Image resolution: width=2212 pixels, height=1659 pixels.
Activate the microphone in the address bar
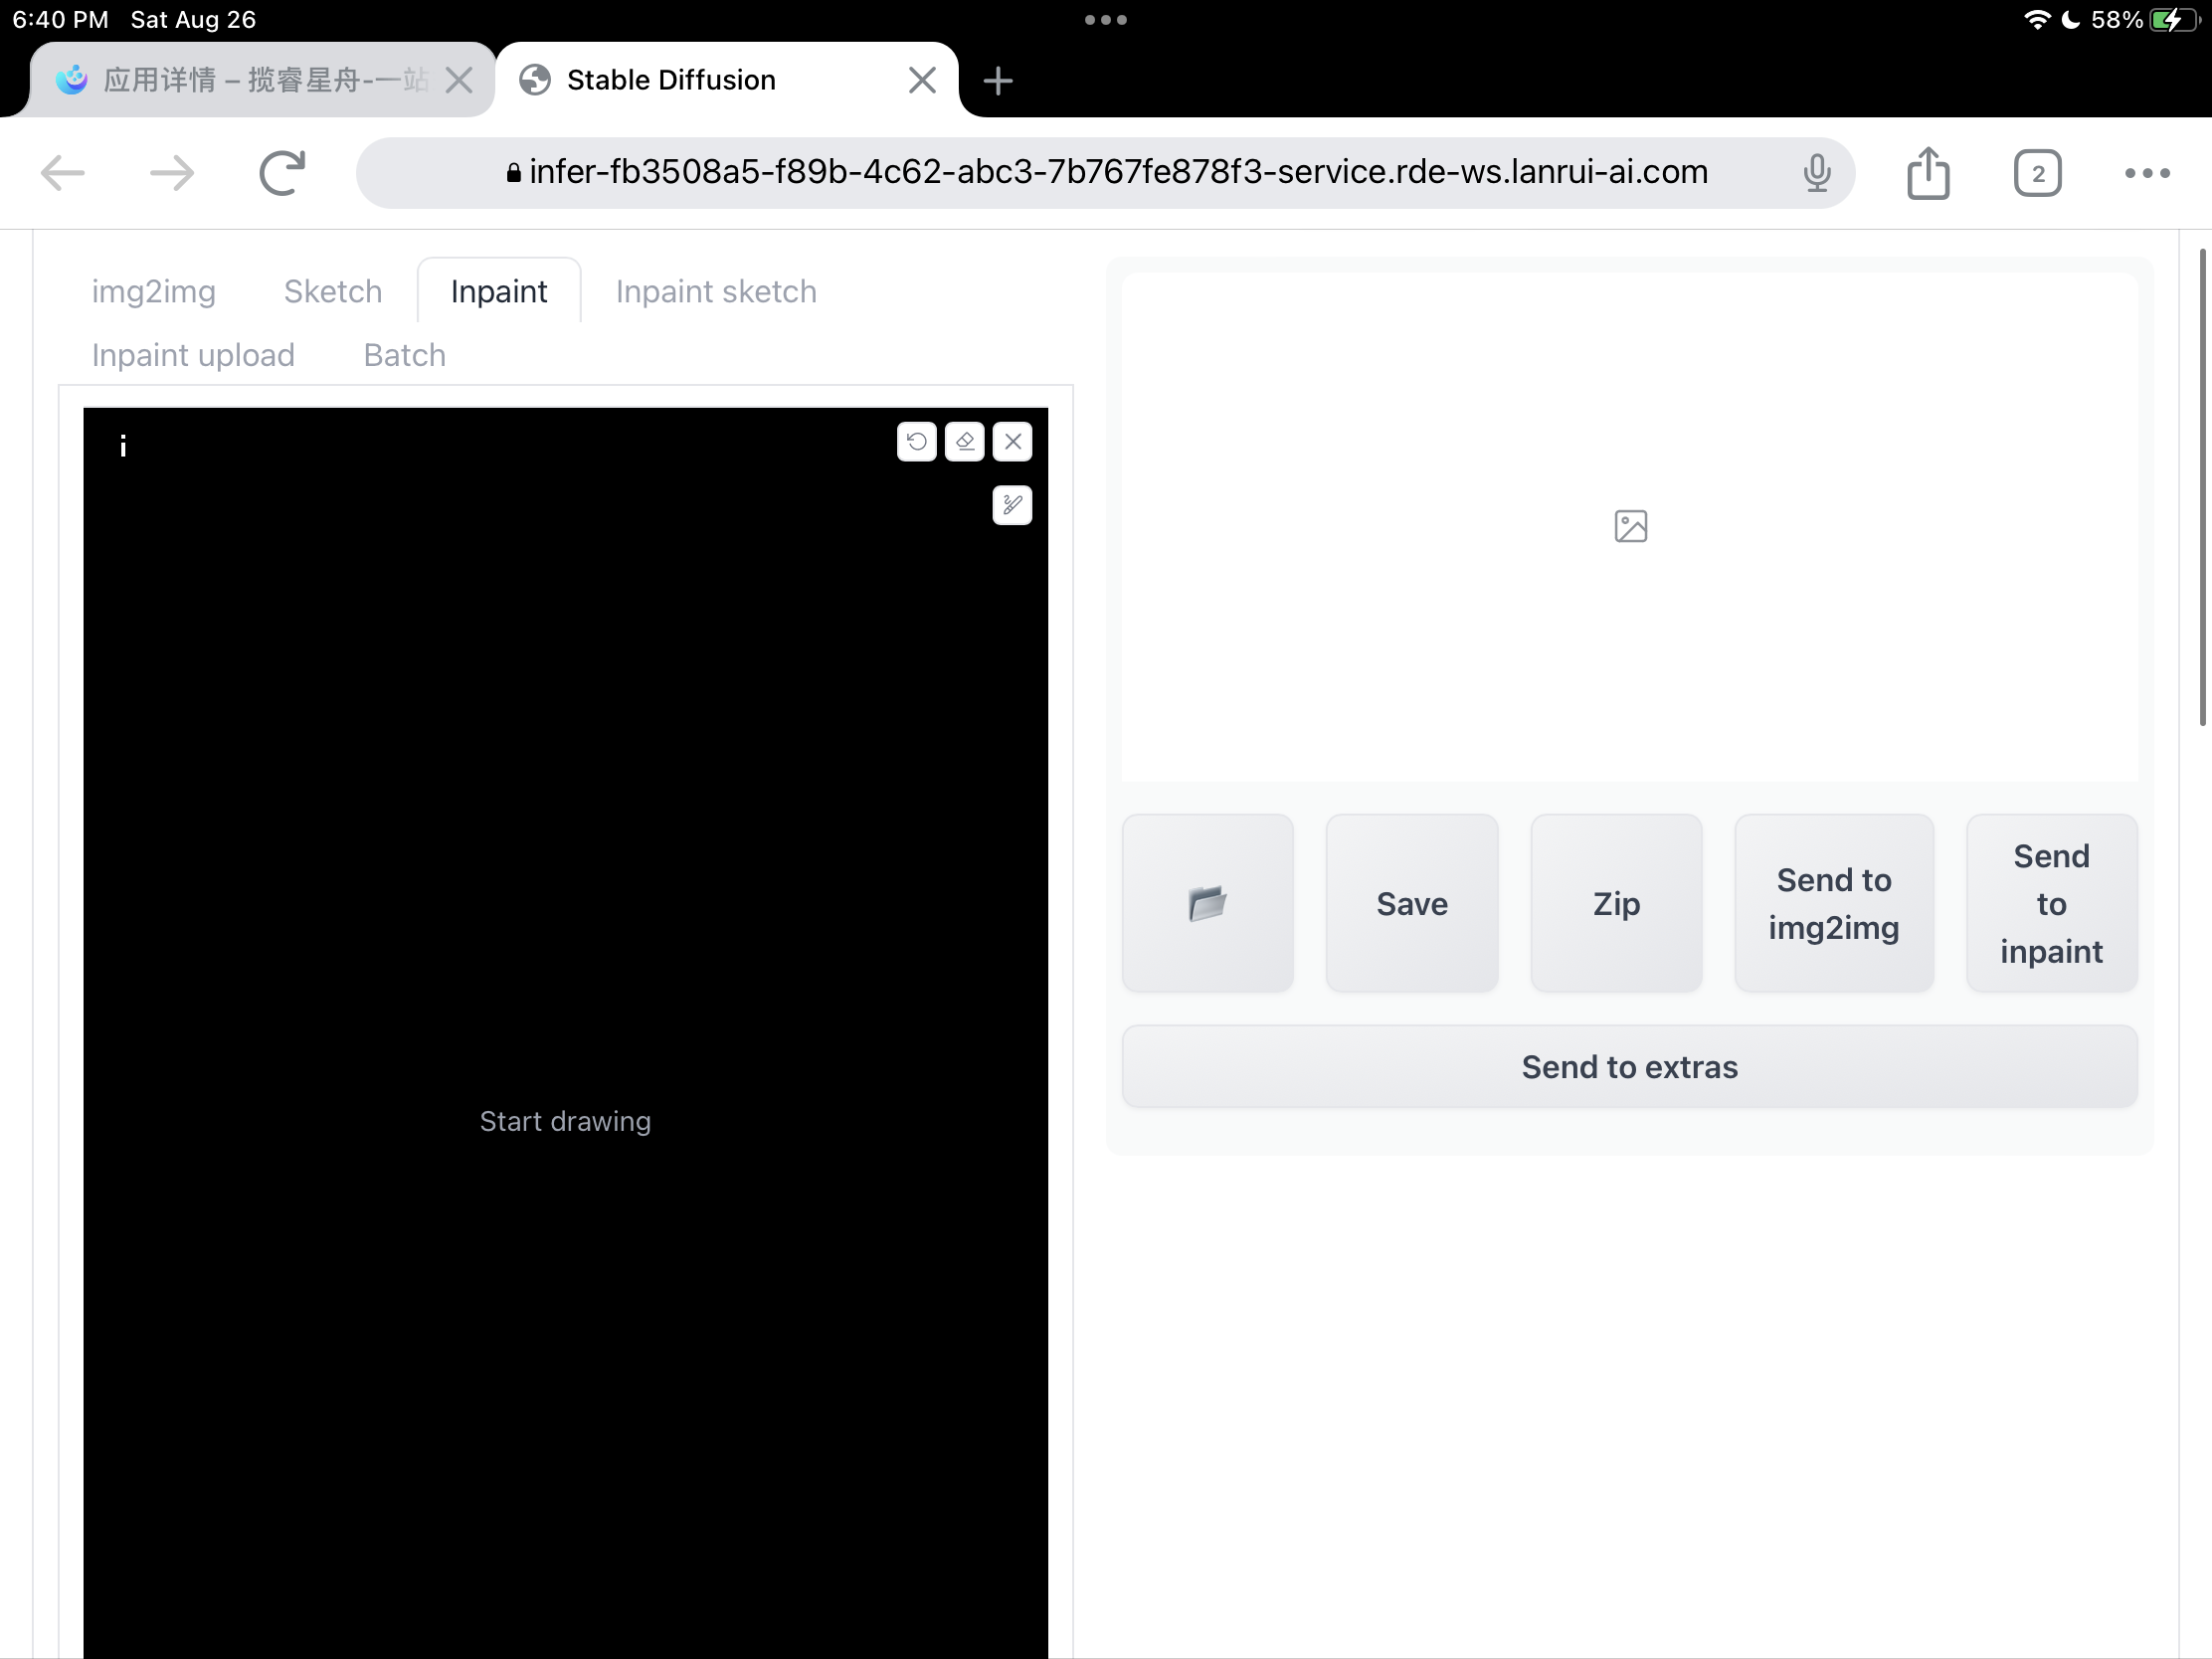click(1817, 172)
